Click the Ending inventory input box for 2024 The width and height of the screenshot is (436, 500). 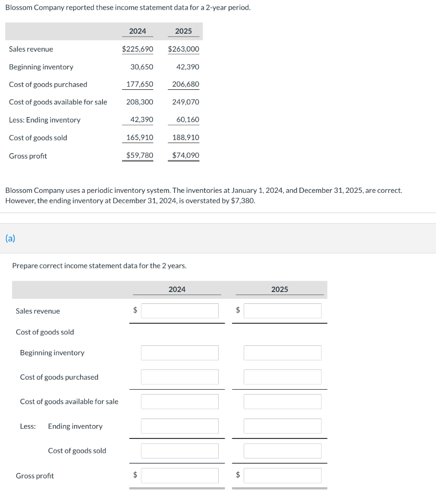[180, 426]
